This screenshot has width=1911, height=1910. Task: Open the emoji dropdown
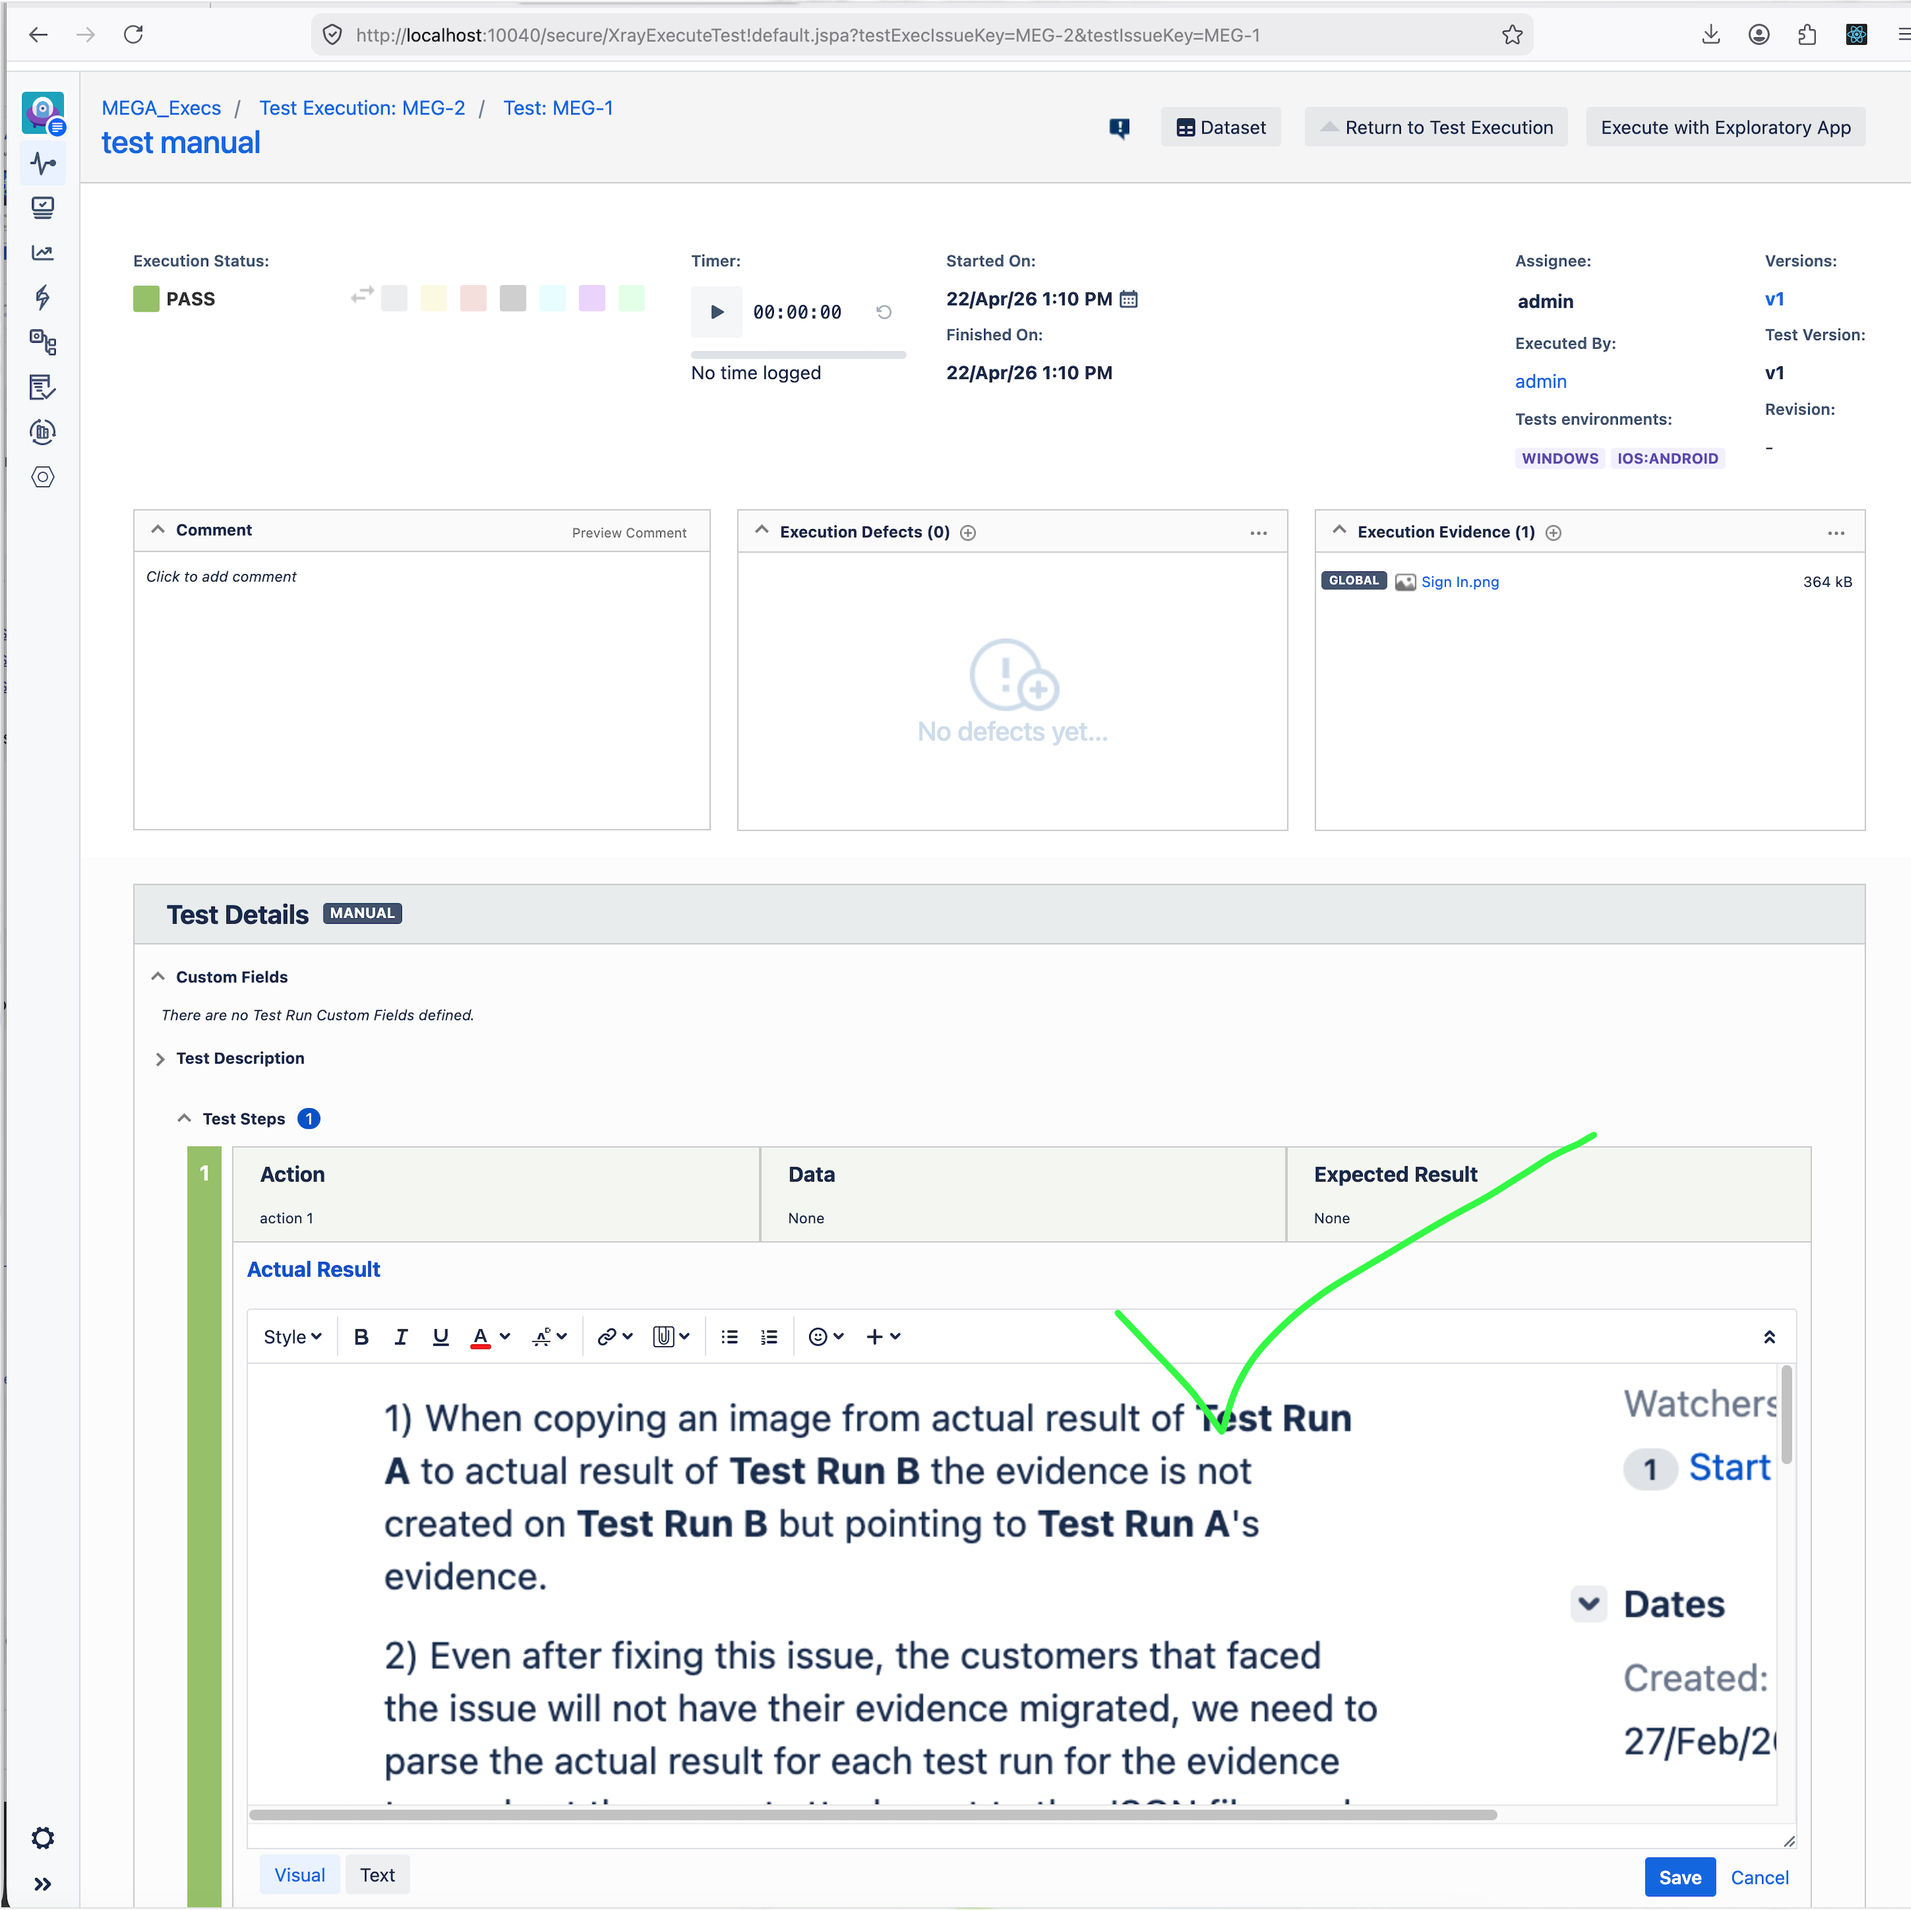coord(826,1337)
